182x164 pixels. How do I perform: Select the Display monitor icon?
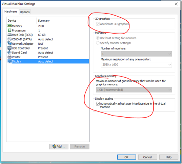tap(9, 61)
